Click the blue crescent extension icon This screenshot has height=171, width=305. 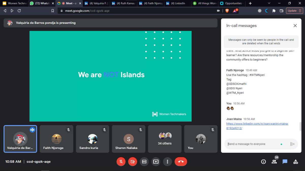[267, 11]
